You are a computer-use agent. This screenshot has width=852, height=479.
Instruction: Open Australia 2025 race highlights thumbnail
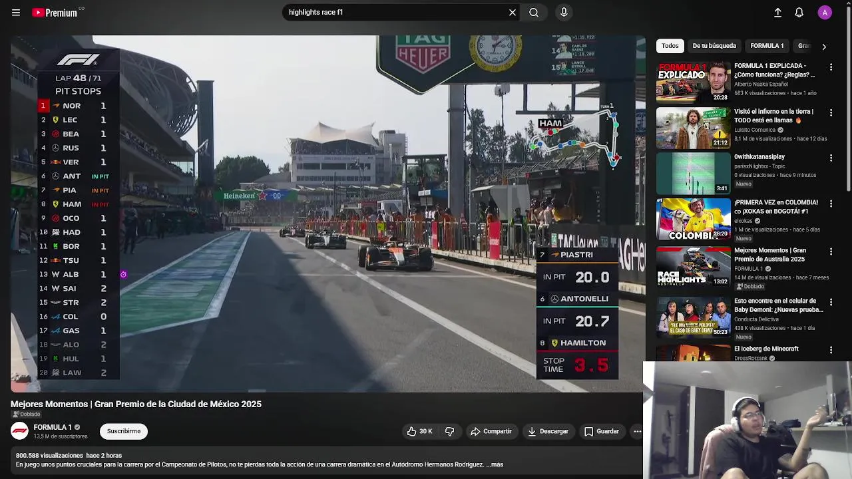click(693, 266)
